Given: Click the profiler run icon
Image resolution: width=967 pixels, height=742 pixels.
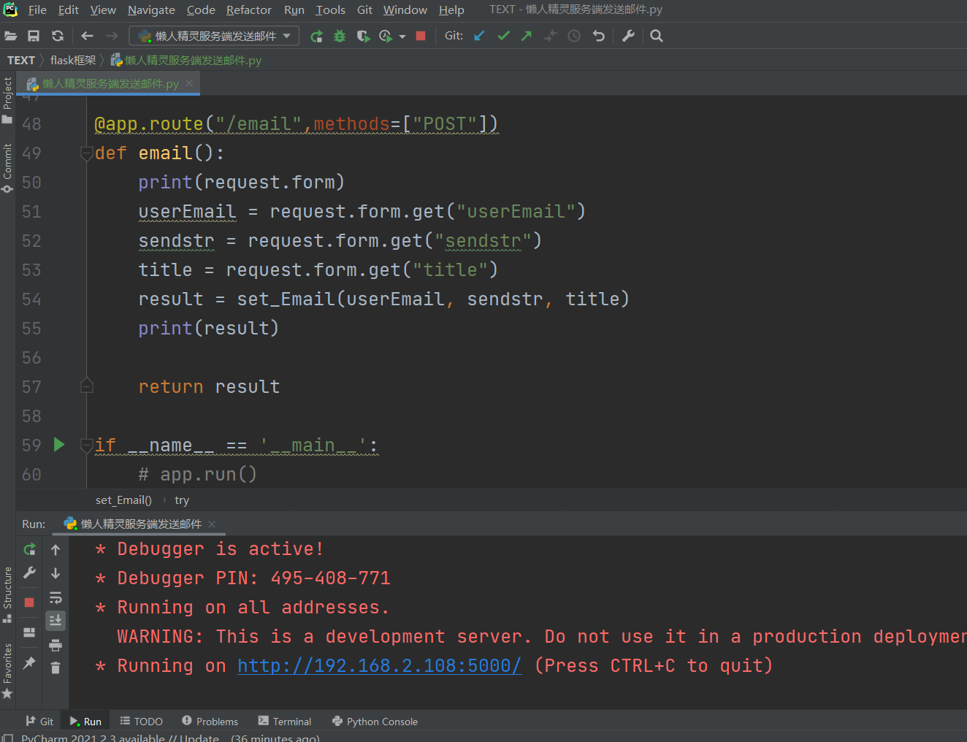Looking at the screenshot, I should (x=386, y=36).
